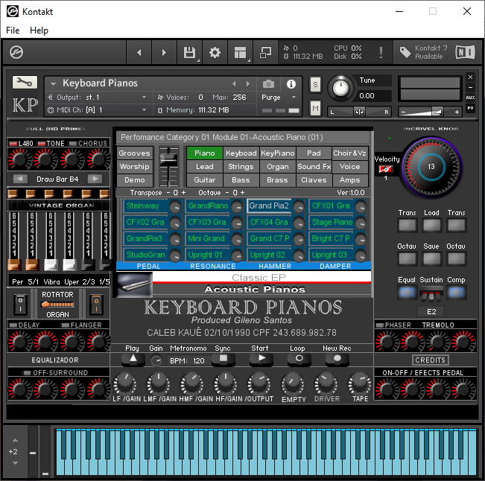Toggle the minimized view icon
The image size is (485, 481).
point(265,53)
